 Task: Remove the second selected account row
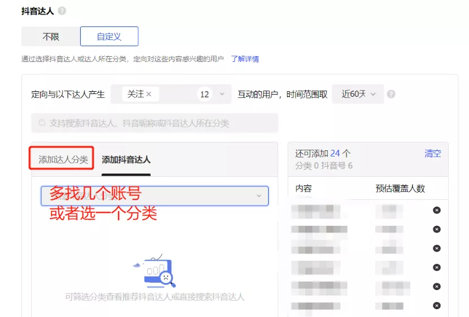point(437,229)
